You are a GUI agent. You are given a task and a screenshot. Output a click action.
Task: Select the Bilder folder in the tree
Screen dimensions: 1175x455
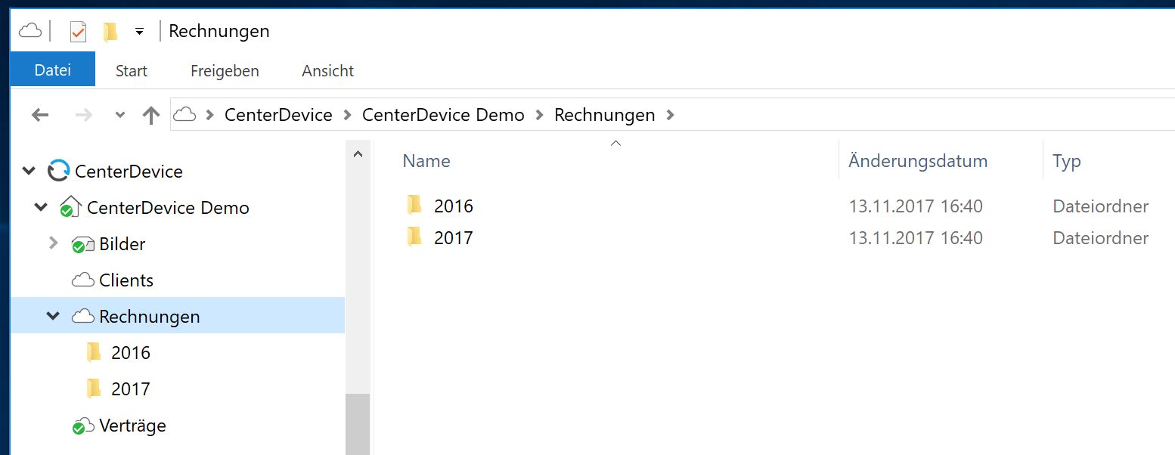[x=122, y=244]
